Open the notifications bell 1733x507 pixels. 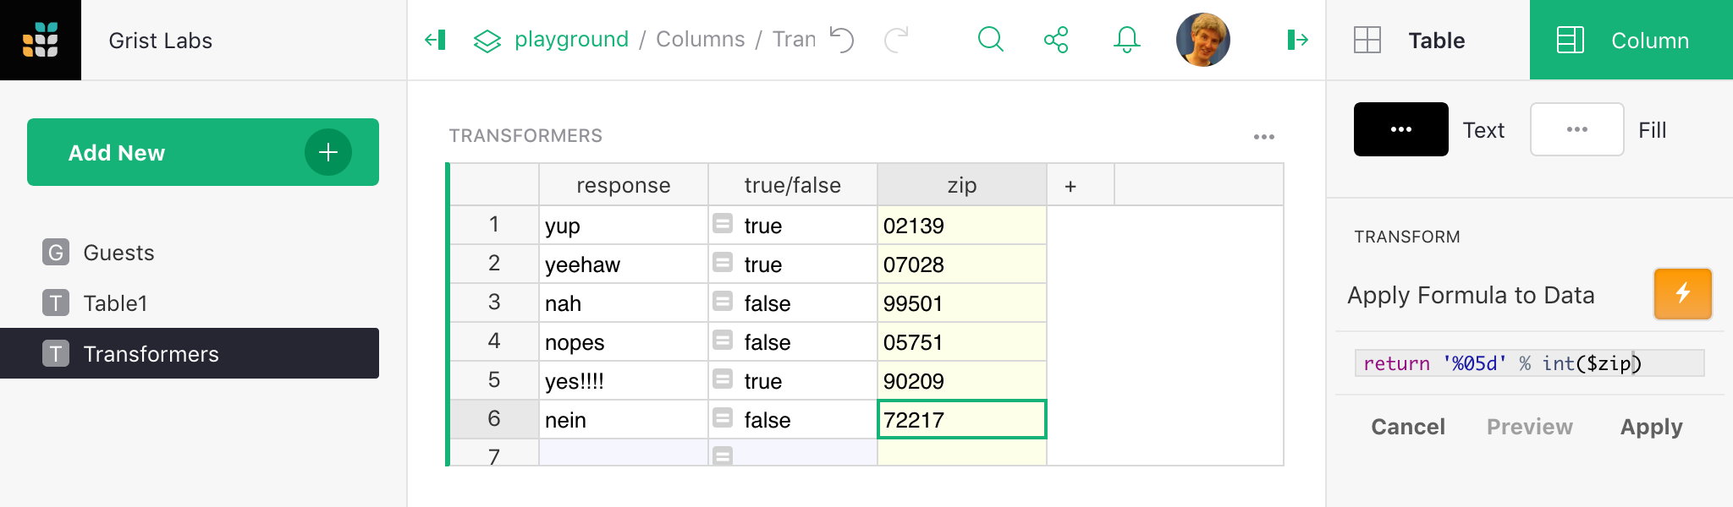point(1126,40)
